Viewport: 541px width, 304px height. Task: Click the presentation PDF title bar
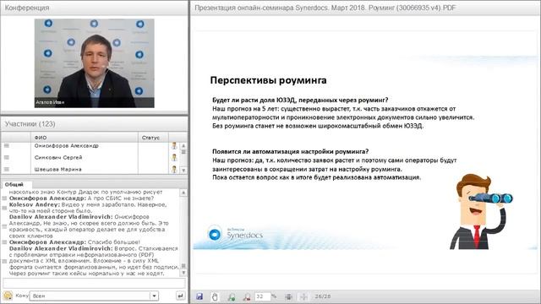[x=366, y=8]
